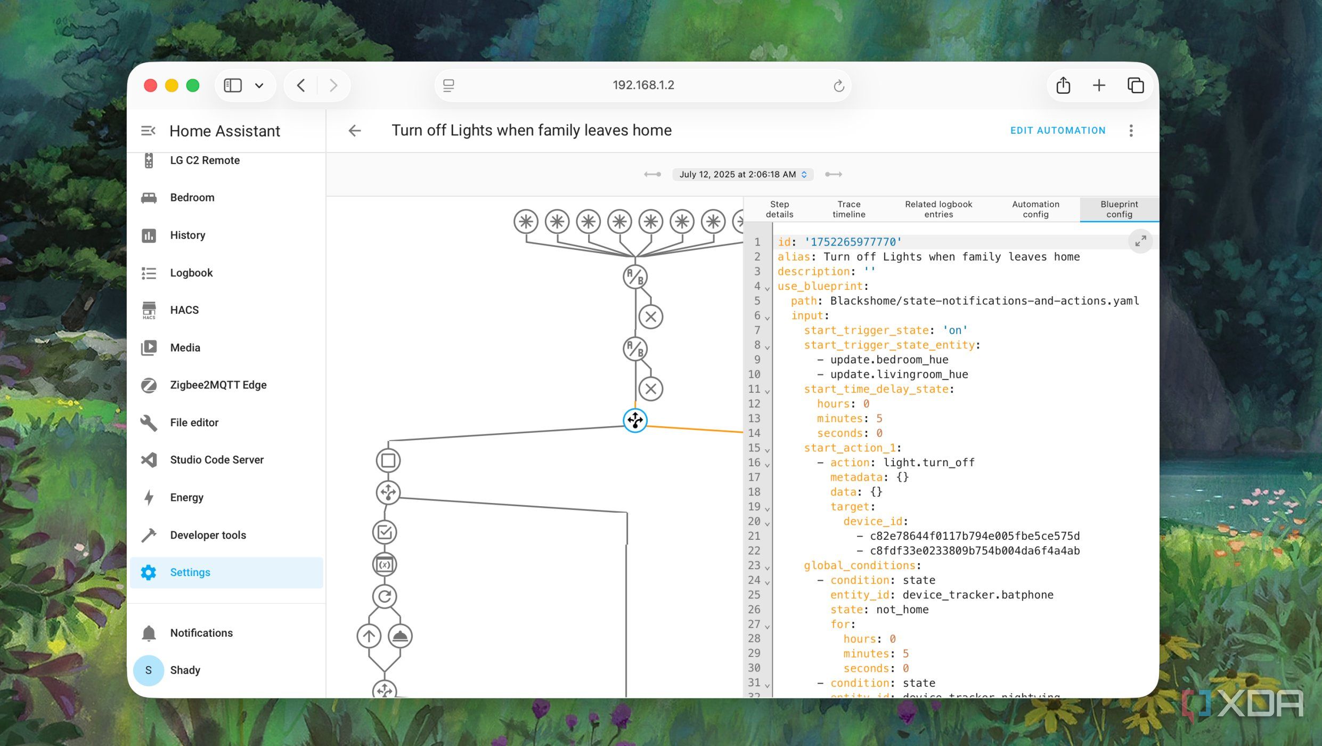Select the stop square node in graph
This screenshot has width=1322, height=746.
tap(388, 460)
